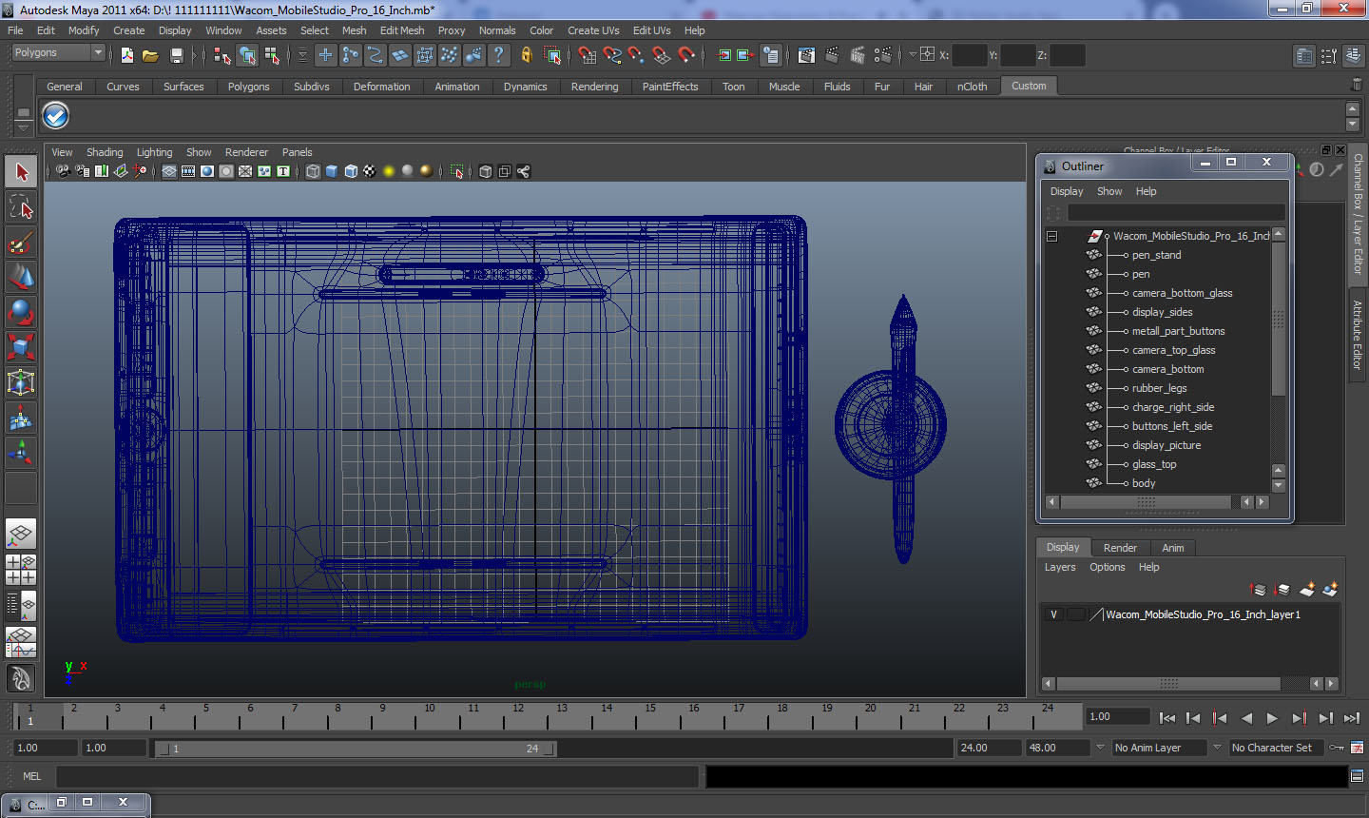Click the Save Scene icon

coord(176,55)
